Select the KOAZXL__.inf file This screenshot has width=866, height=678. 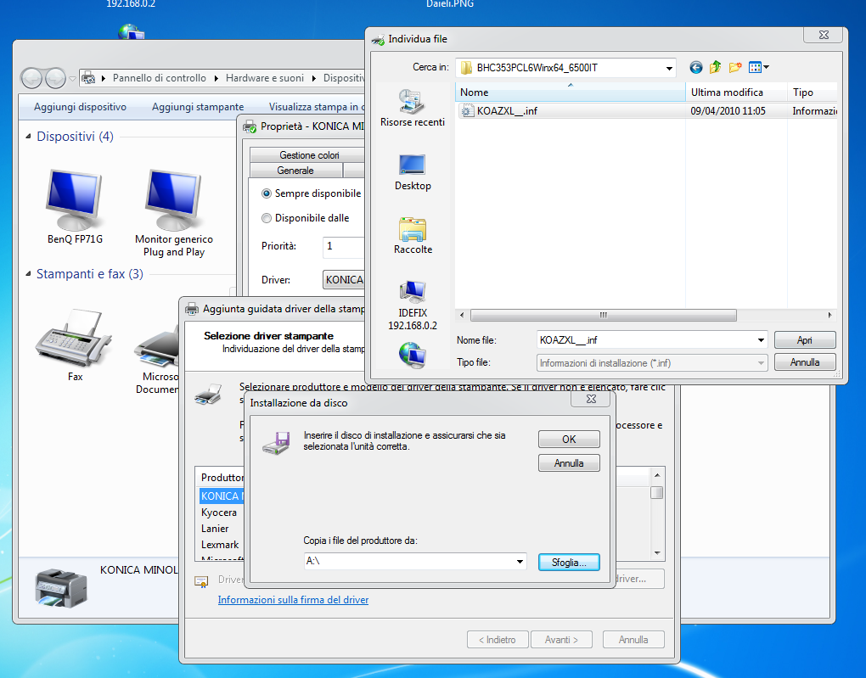[506, 110]
